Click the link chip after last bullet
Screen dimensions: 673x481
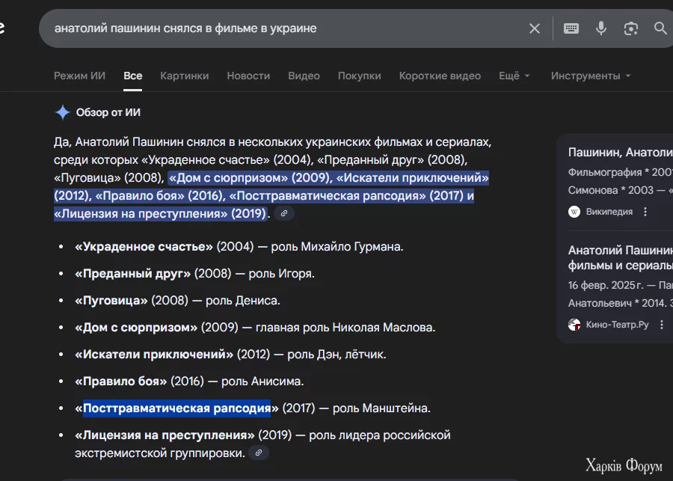(259, 453)
